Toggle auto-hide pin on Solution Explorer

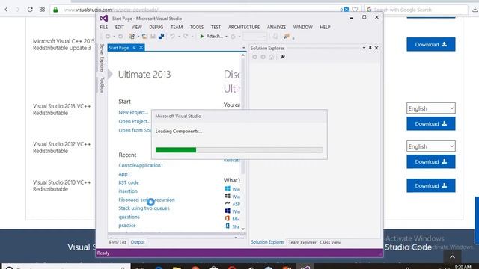tap(370, 48)
